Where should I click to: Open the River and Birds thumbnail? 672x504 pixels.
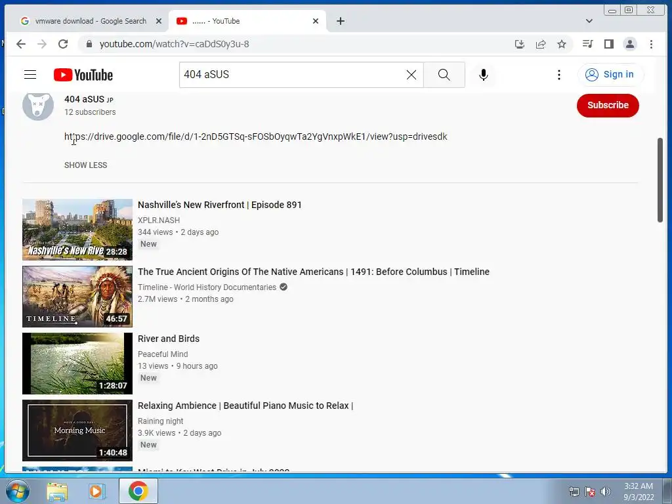[x=77, y=364]
